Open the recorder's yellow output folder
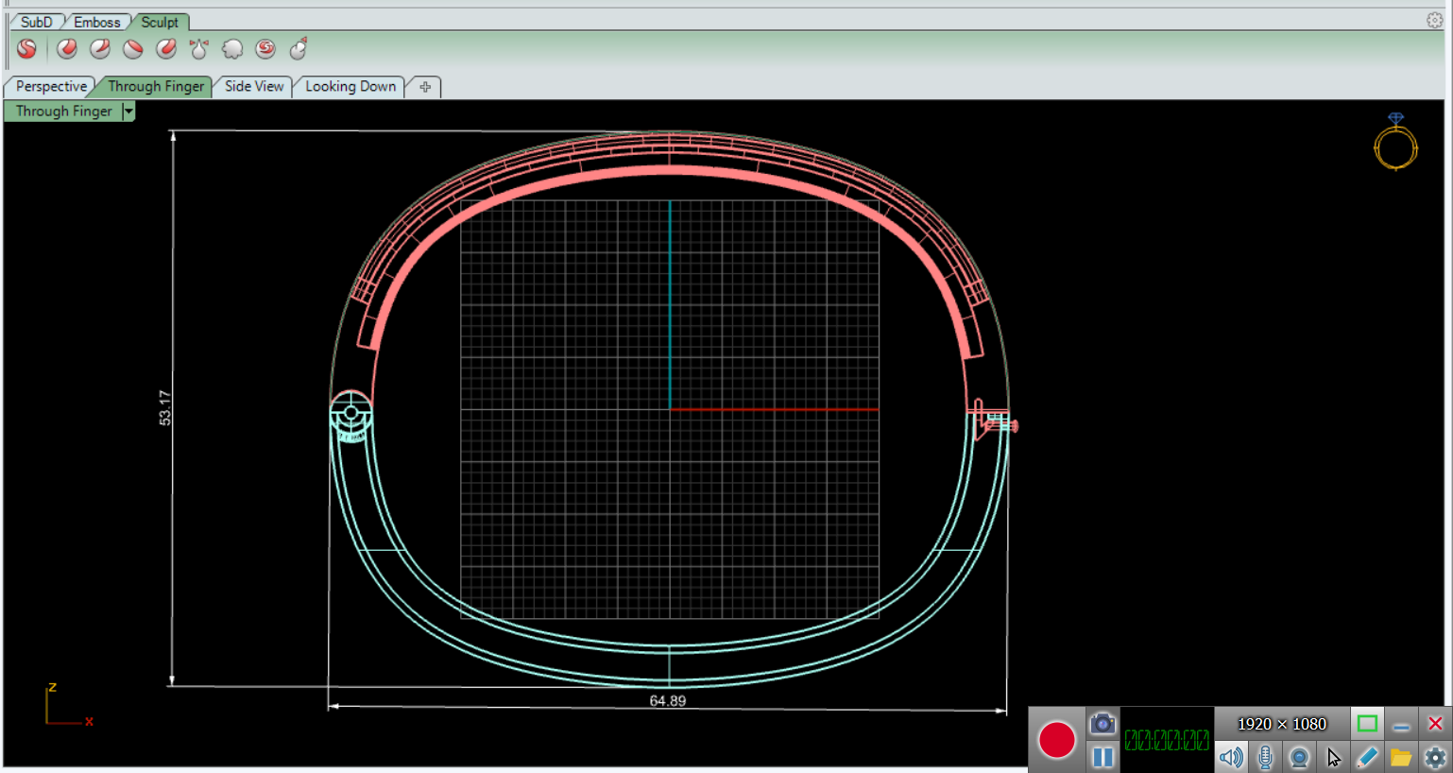Image resolution: width=1453 pixels, height=773 pixels. pos(1400,757)
